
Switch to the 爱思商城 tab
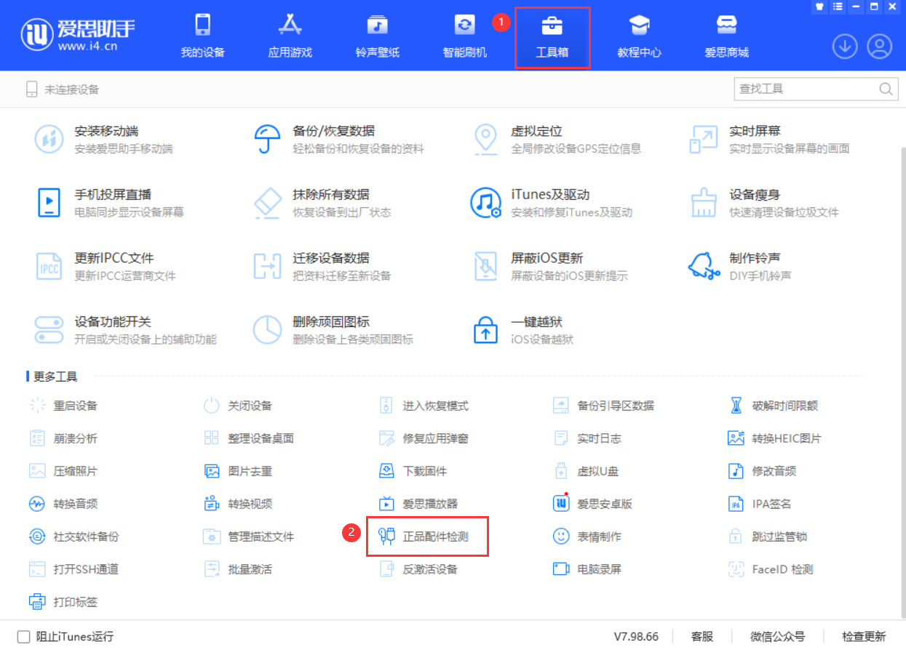pos(727,36)
